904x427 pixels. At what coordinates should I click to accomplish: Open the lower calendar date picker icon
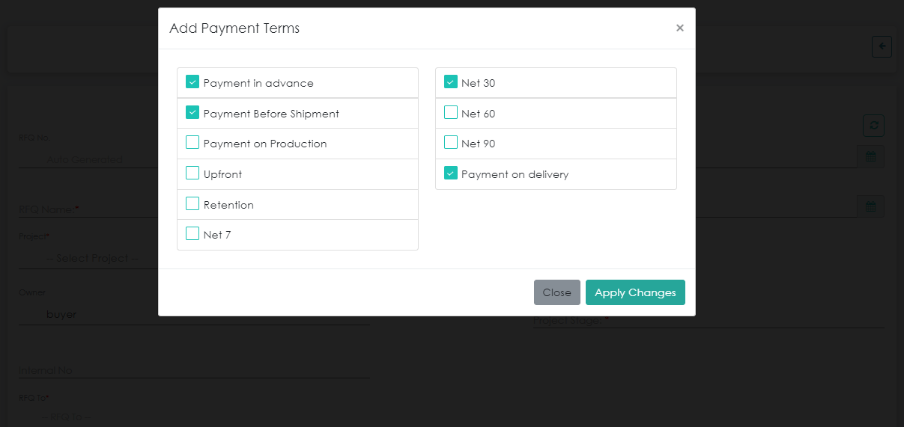coord(870,206)
